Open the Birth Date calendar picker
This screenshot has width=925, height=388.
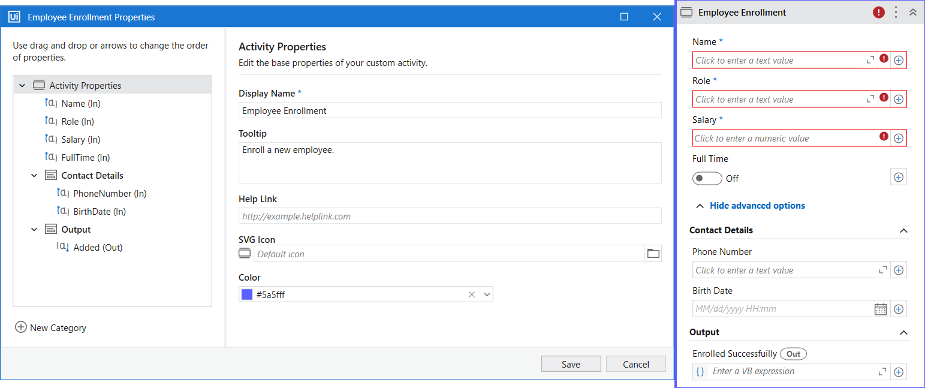tap(880, 309)
